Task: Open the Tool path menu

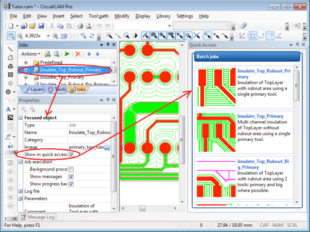Action: [98, 16]
